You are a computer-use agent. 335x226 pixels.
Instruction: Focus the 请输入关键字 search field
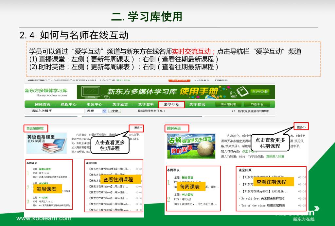click(58, 111)
